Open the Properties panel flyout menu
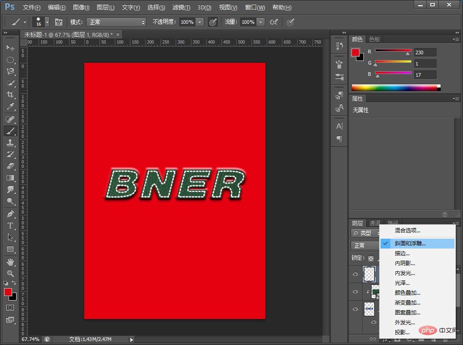The image size is (463, 345). click(x=456, y=98)
